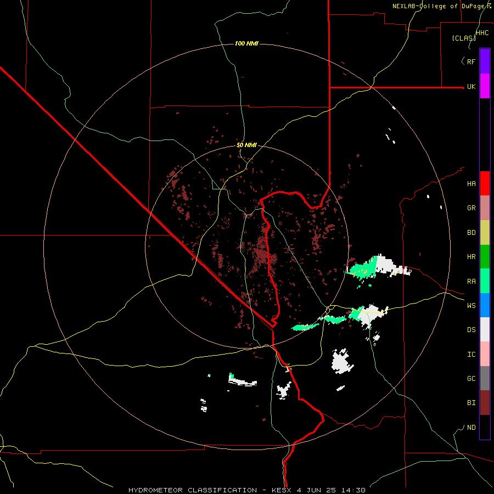Click the [CLAS] label
Viewport: 494px width, 494px height.
(464, 38)
